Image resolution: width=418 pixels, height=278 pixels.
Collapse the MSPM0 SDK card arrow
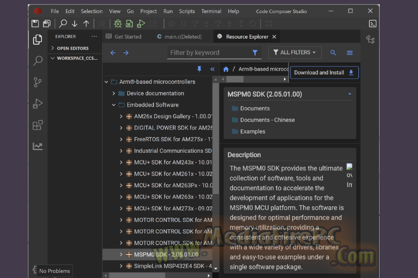(x=349, y=94)
